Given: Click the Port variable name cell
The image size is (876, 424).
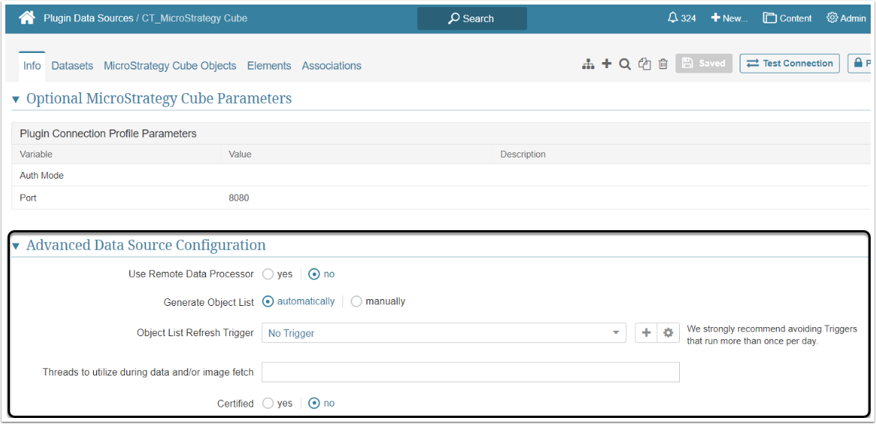Looking at the screenshot, I should pos(28,198).
